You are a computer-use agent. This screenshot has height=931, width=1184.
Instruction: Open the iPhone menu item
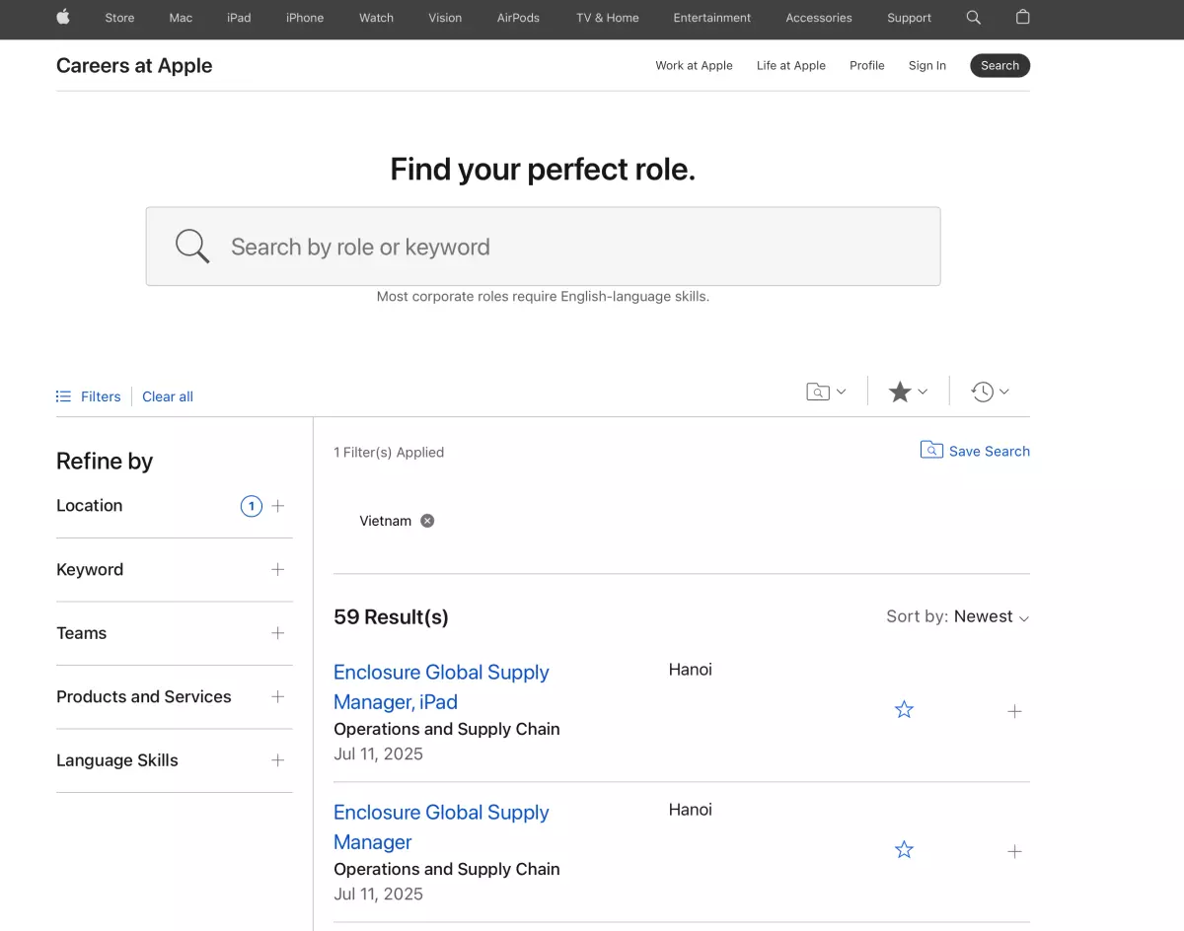[305, 18]
